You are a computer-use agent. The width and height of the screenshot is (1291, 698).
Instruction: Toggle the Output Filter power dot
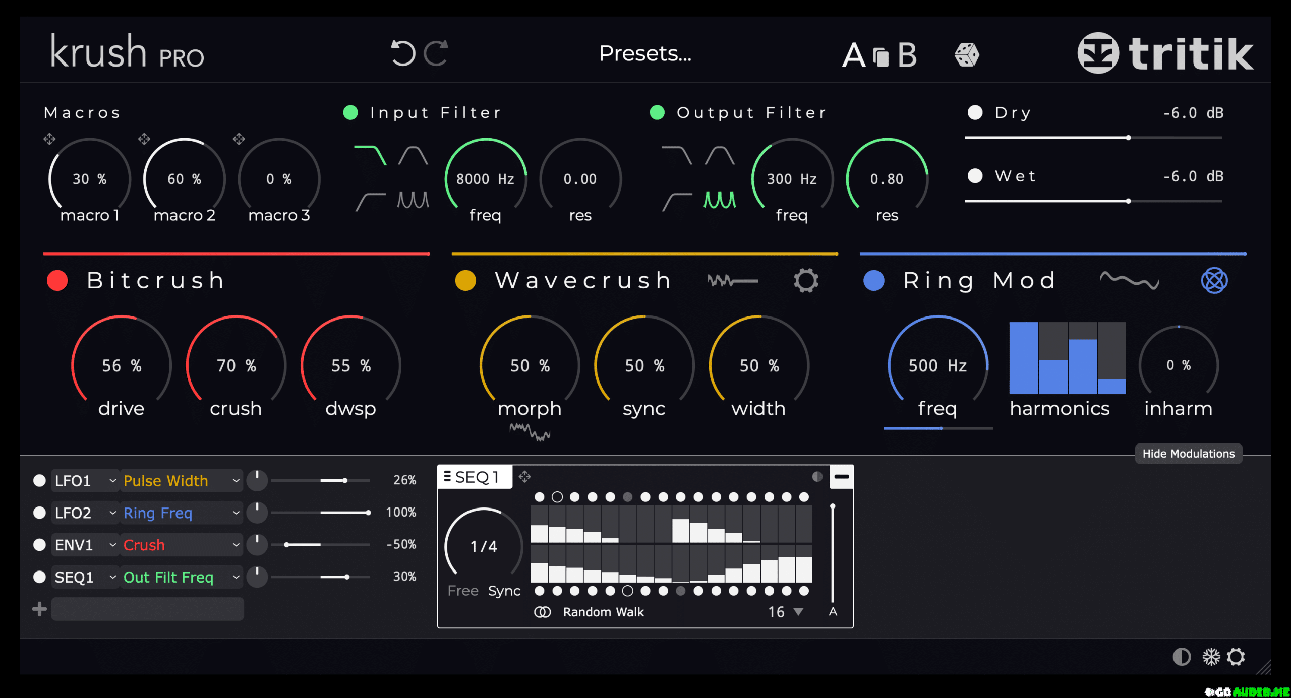pos(657,112)
